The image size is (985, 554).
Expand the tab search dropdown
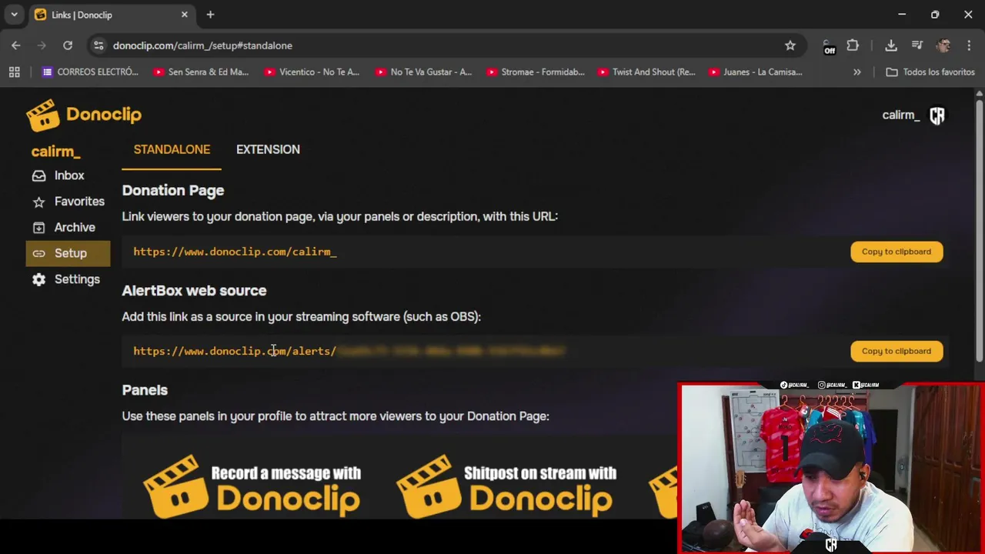coord(14,15)
